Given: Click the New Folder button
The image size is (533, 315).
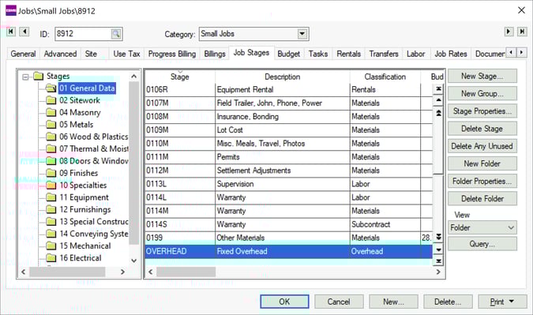Looking at the screenshot, I should coord(482,163).
